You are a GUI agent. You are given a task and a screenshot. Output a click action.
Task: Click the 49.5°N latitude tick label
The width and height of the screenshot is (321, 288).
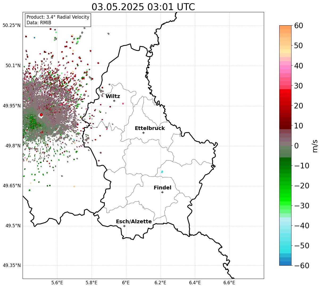pos(13,226)
